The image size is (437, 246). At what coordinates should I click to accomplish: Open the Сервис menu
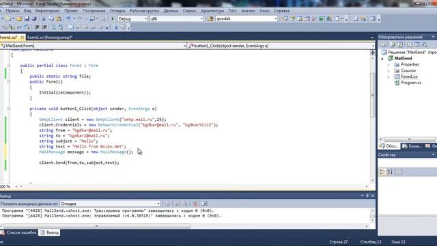[190, 11]
